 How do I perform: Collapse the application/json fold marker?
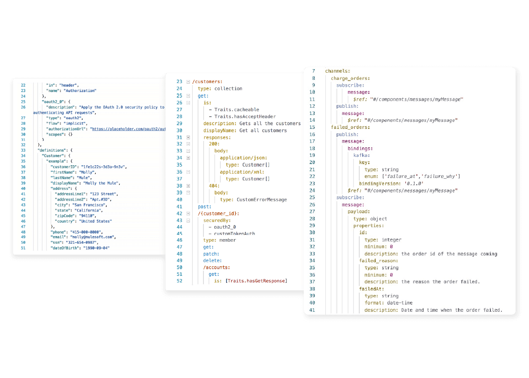(188, 158)
